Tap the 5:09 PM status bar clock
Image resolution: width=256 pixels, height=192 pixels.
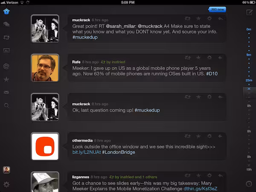click(x=128, y=3)
